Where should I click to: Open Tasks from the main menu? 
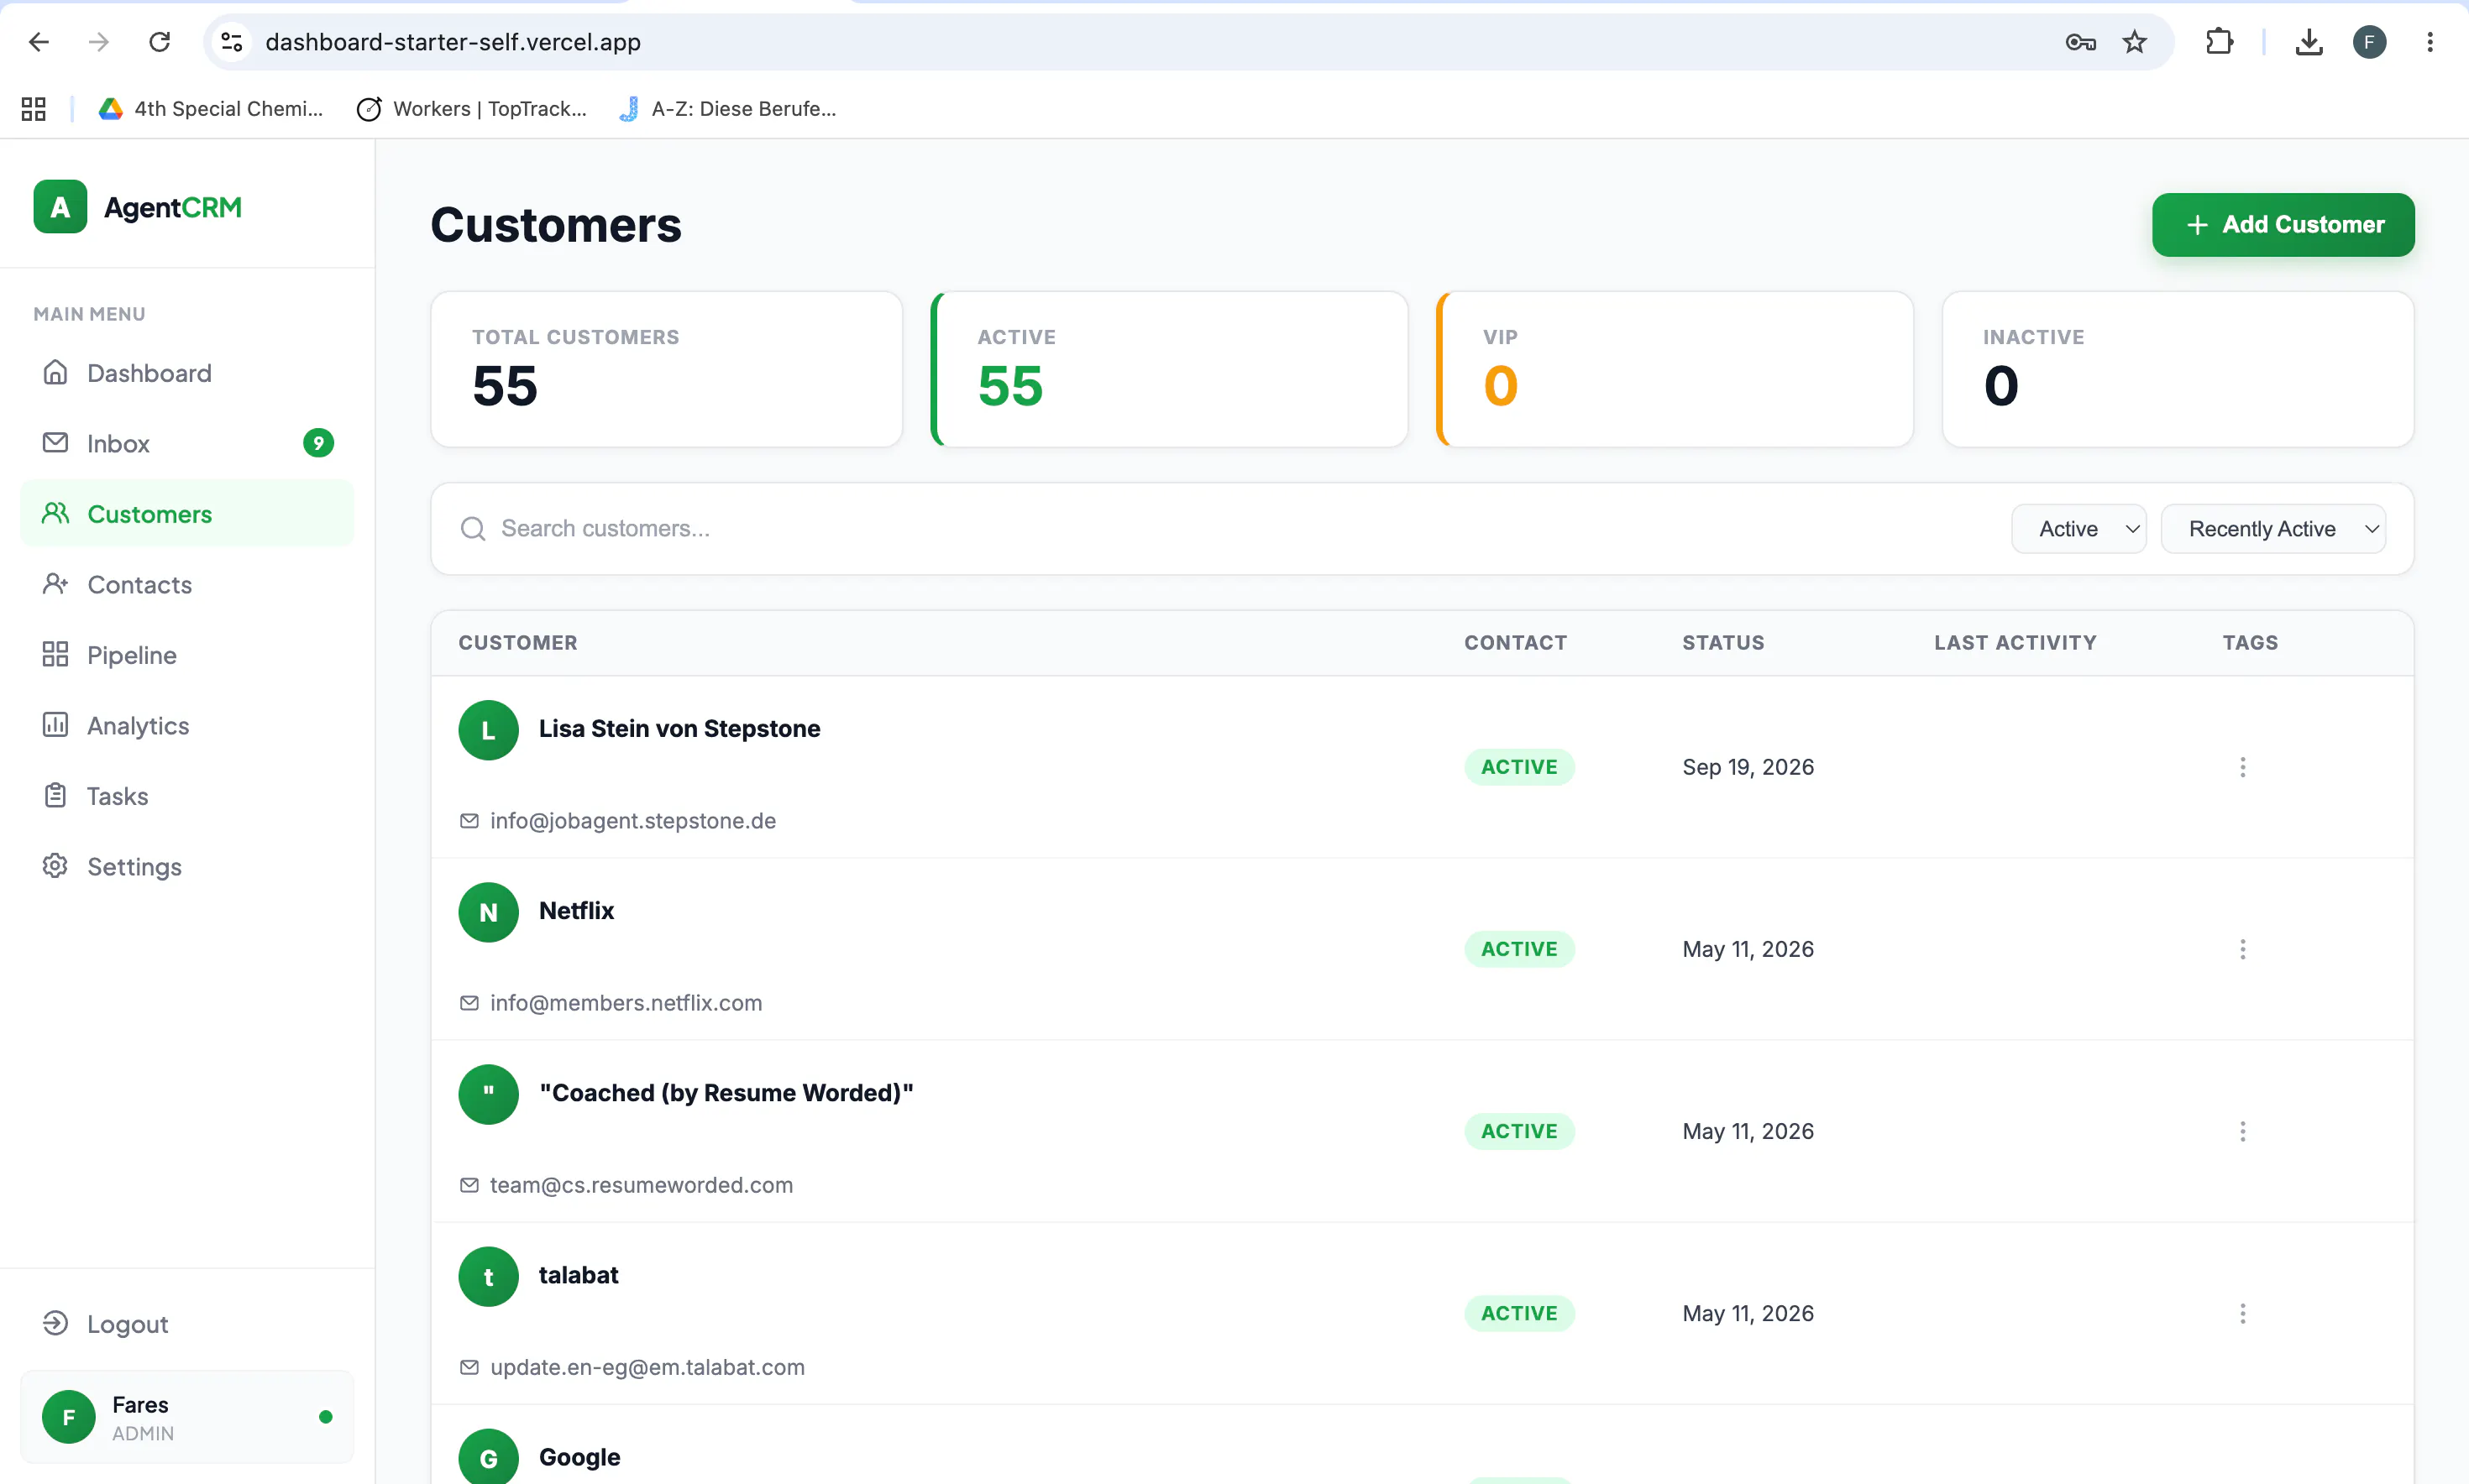(x=187, y=796)
